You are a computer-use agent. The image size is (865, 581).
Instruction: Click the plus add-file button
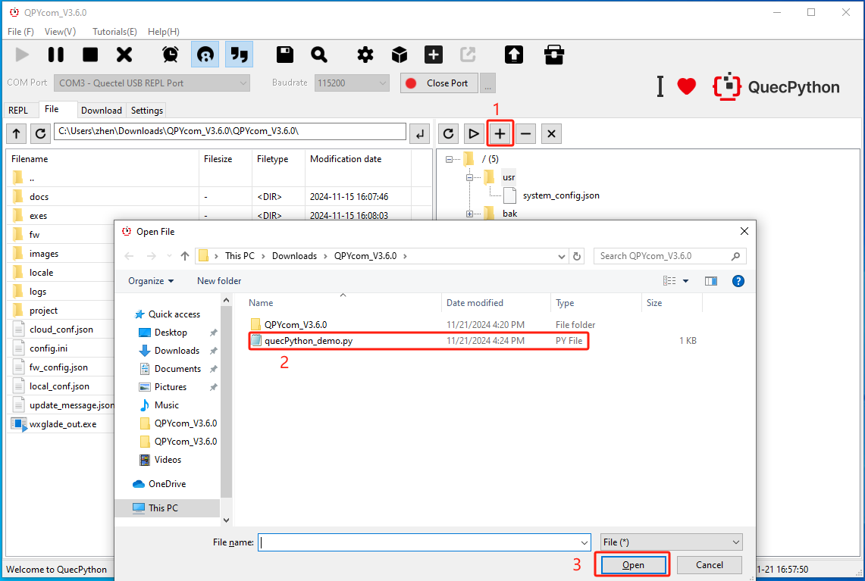(500, 133)
